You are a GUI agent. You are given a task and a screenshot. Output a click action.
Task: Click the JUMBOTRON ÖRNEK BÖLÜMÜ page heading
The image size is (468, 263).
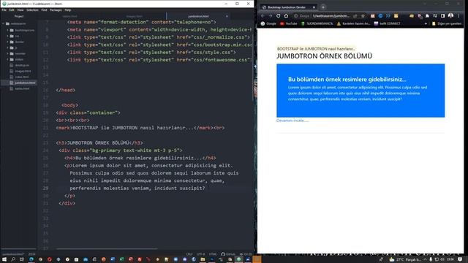(324, 56)
